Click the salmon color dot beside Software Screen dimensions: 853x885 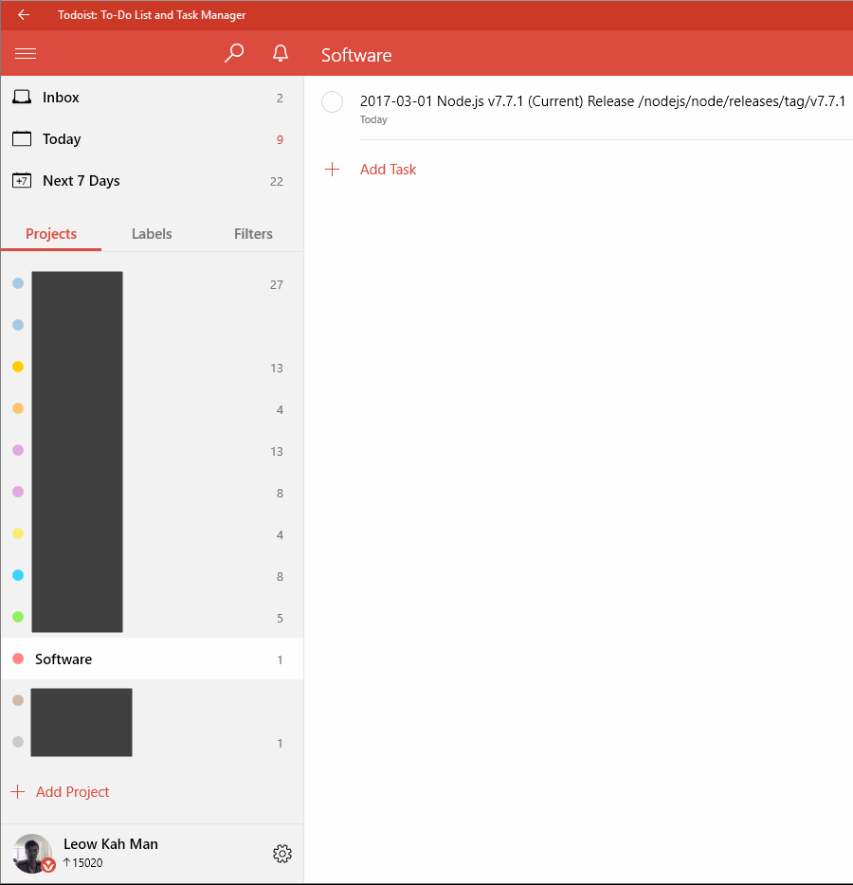click(18, 659)
